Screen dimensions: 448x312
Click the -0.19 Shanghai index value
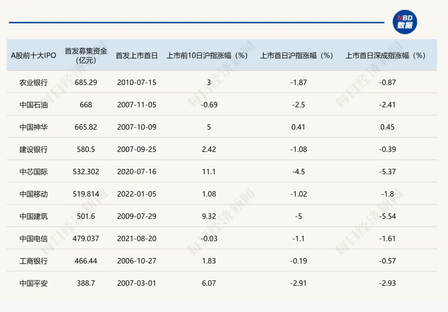[298, 261]
